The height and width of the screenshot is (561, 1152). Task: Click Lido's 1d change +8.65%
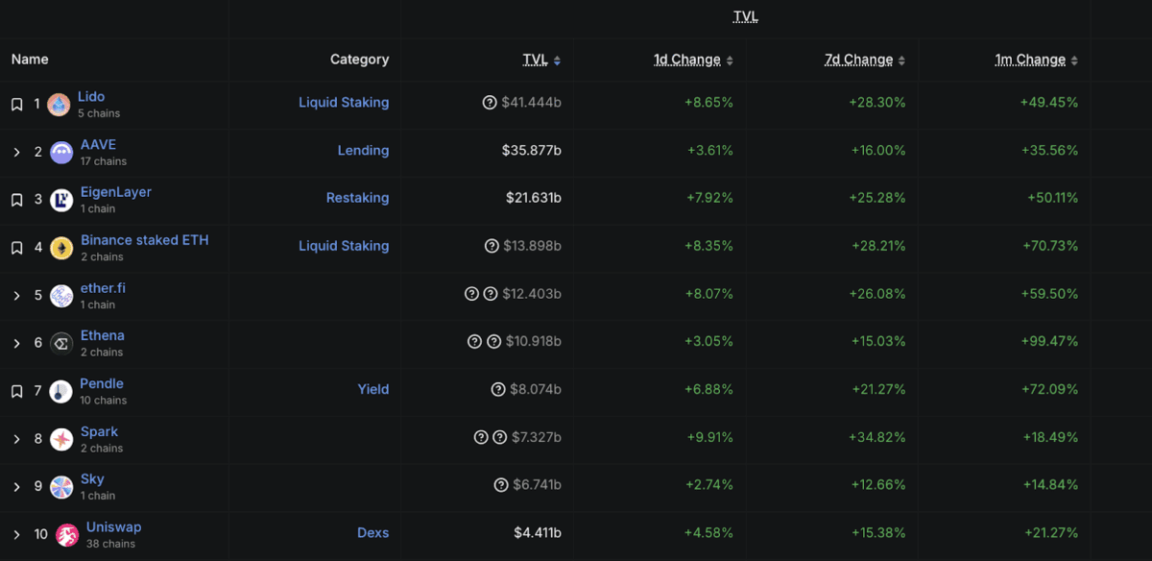tap(709, 103)
